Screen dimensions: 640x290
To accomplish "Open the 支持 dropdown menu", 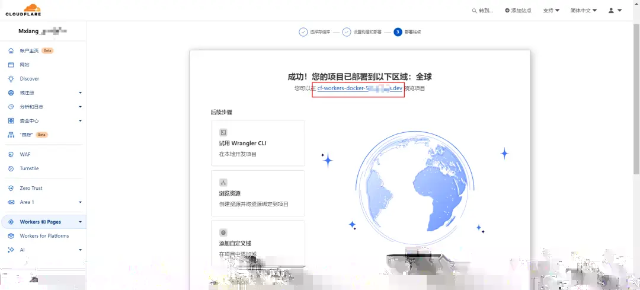I will click(x=551, y=11).
